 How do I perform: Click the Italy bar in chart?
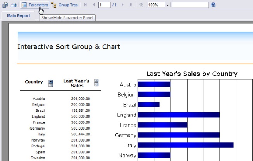(186, 145)
